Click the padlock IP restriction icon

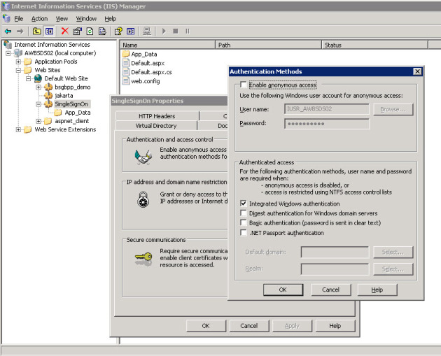pyautogui.click(x=143, y=199)
